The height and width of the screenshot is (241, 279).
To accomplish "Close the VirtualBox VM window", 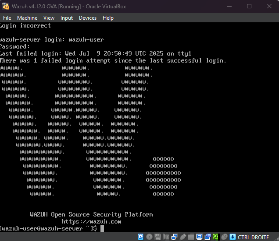I will 269,6.
